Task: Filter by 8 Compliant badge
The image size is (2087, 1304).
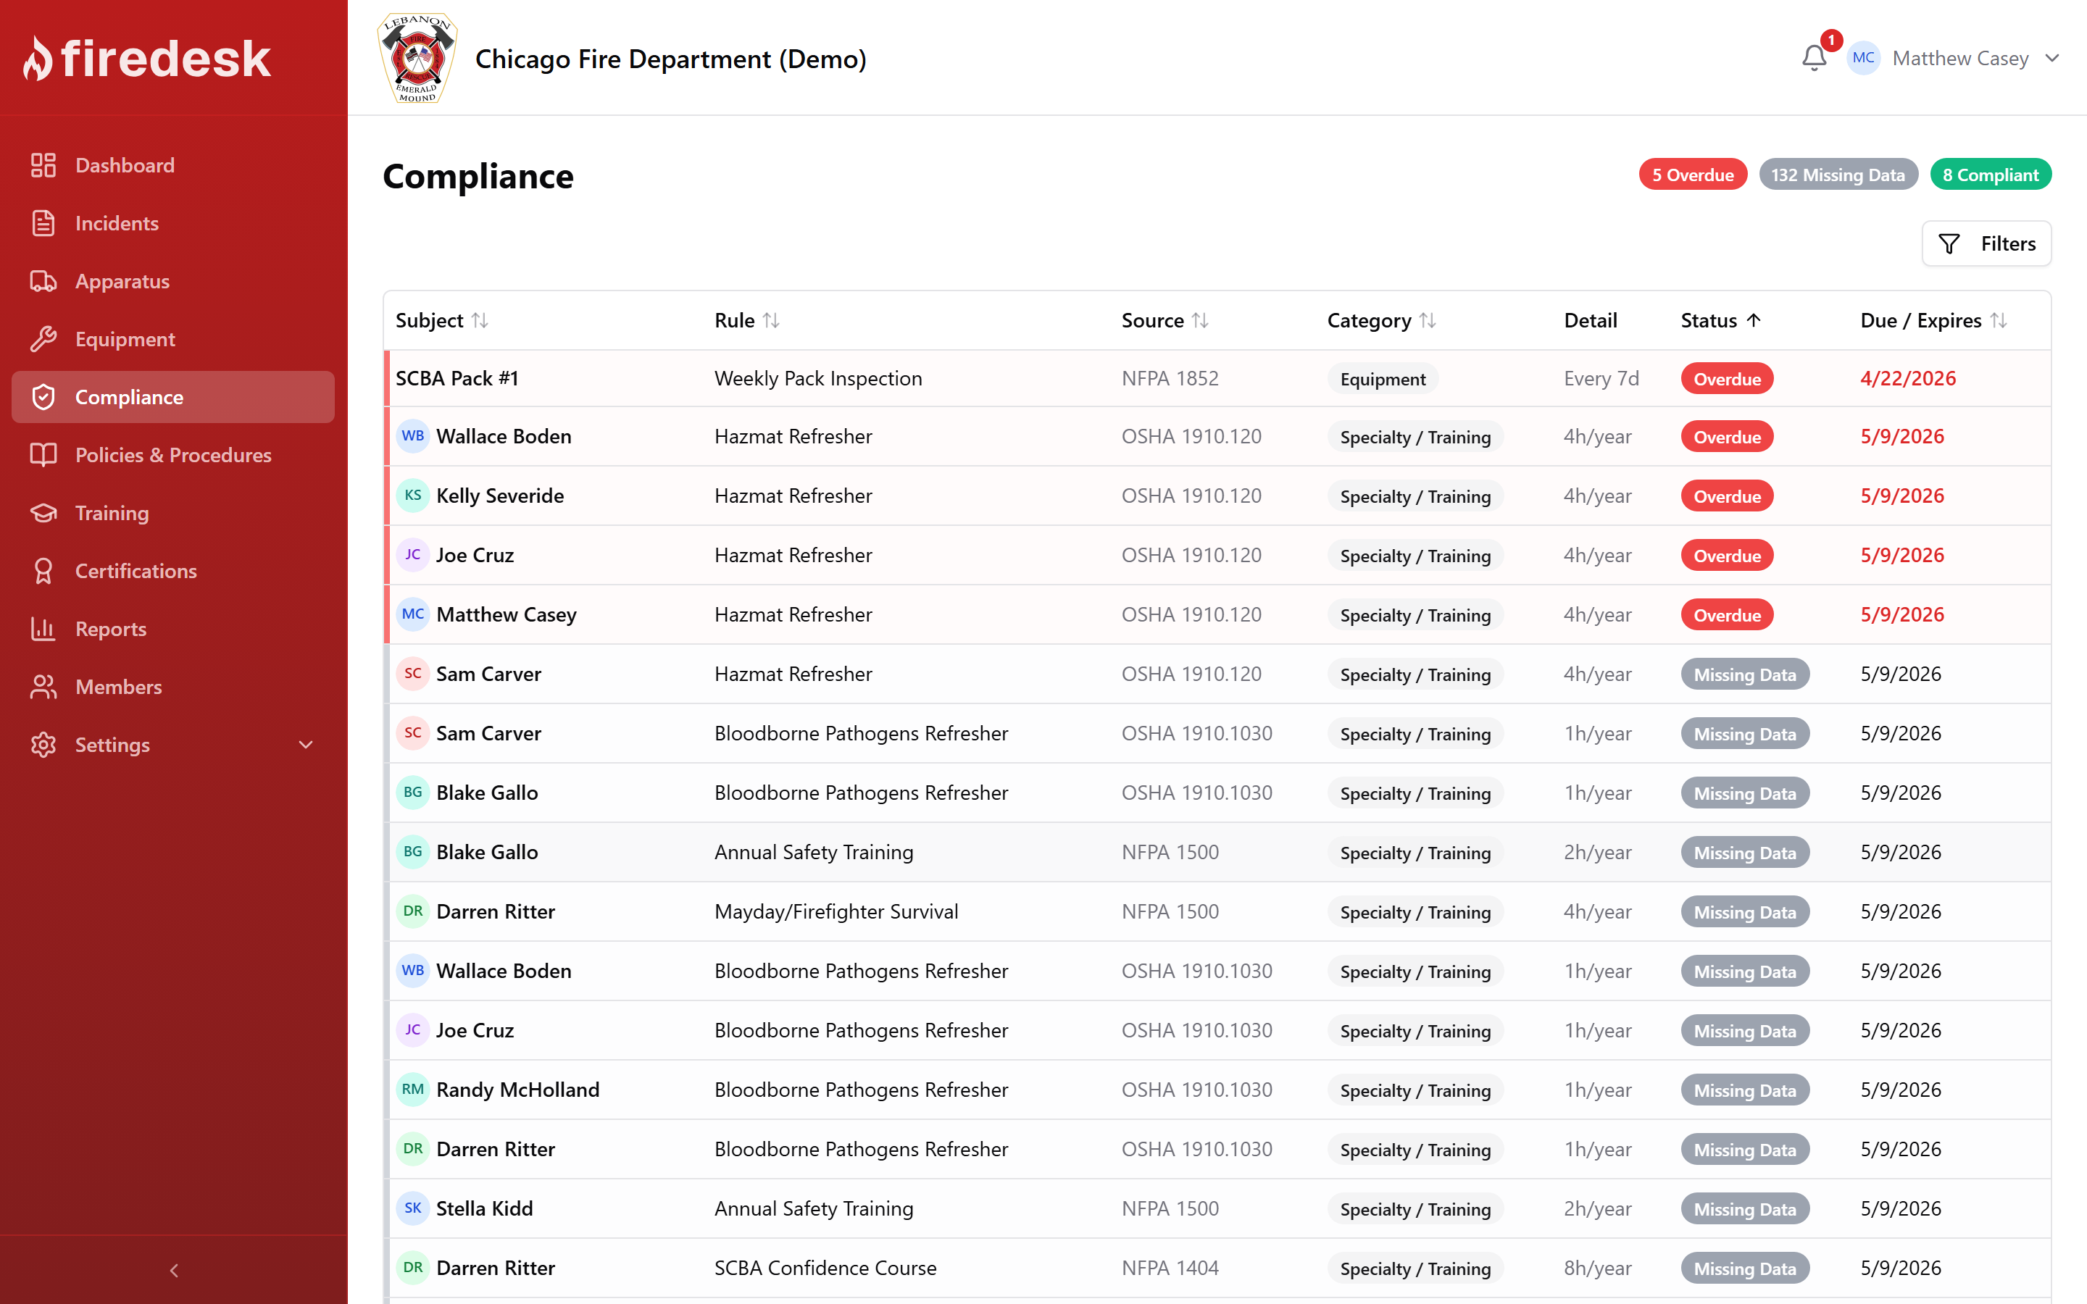Action: point(1991,174)
